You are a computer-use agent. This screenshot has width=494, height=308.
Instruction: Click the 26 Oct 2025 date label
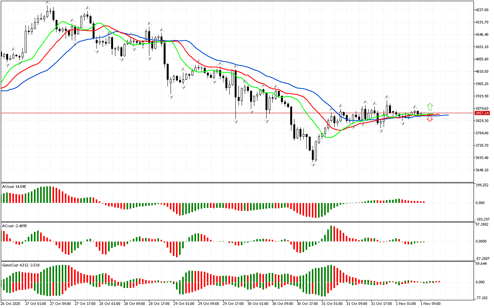pyautogui.click(x=12, y=304)
